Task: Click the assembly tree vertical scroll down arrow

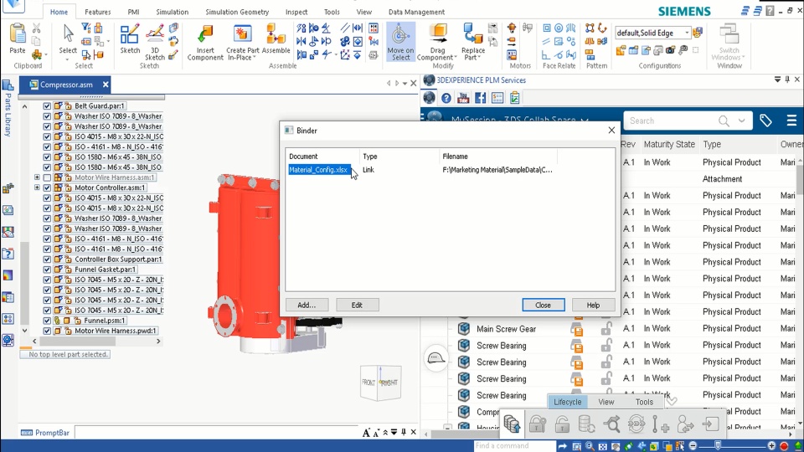Action: click(x=24, y=331)
